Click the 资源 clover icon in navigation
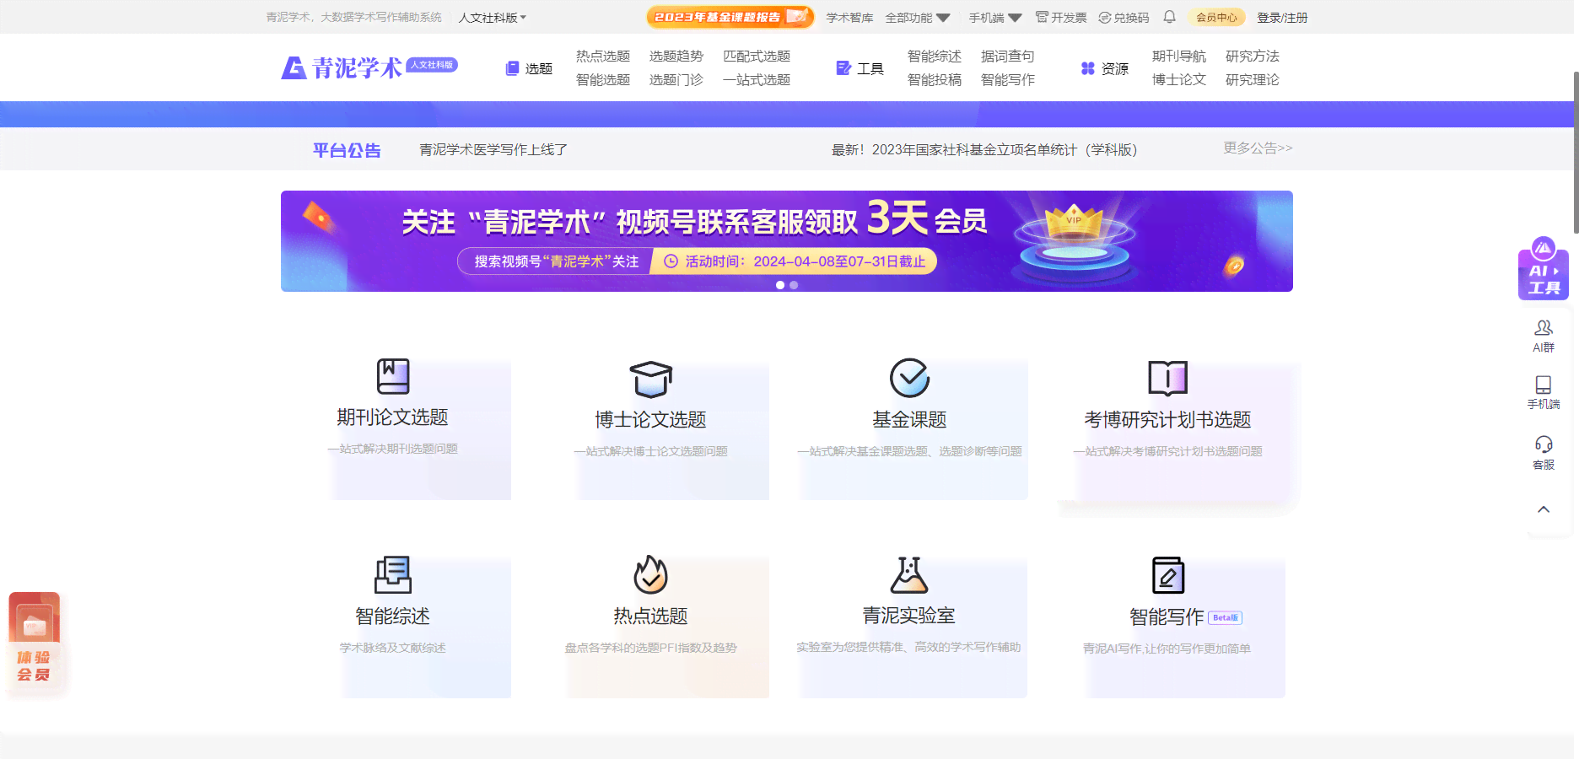This screenshot has width=1579, height=759. pyautogui.click(x=1088, y=68)
